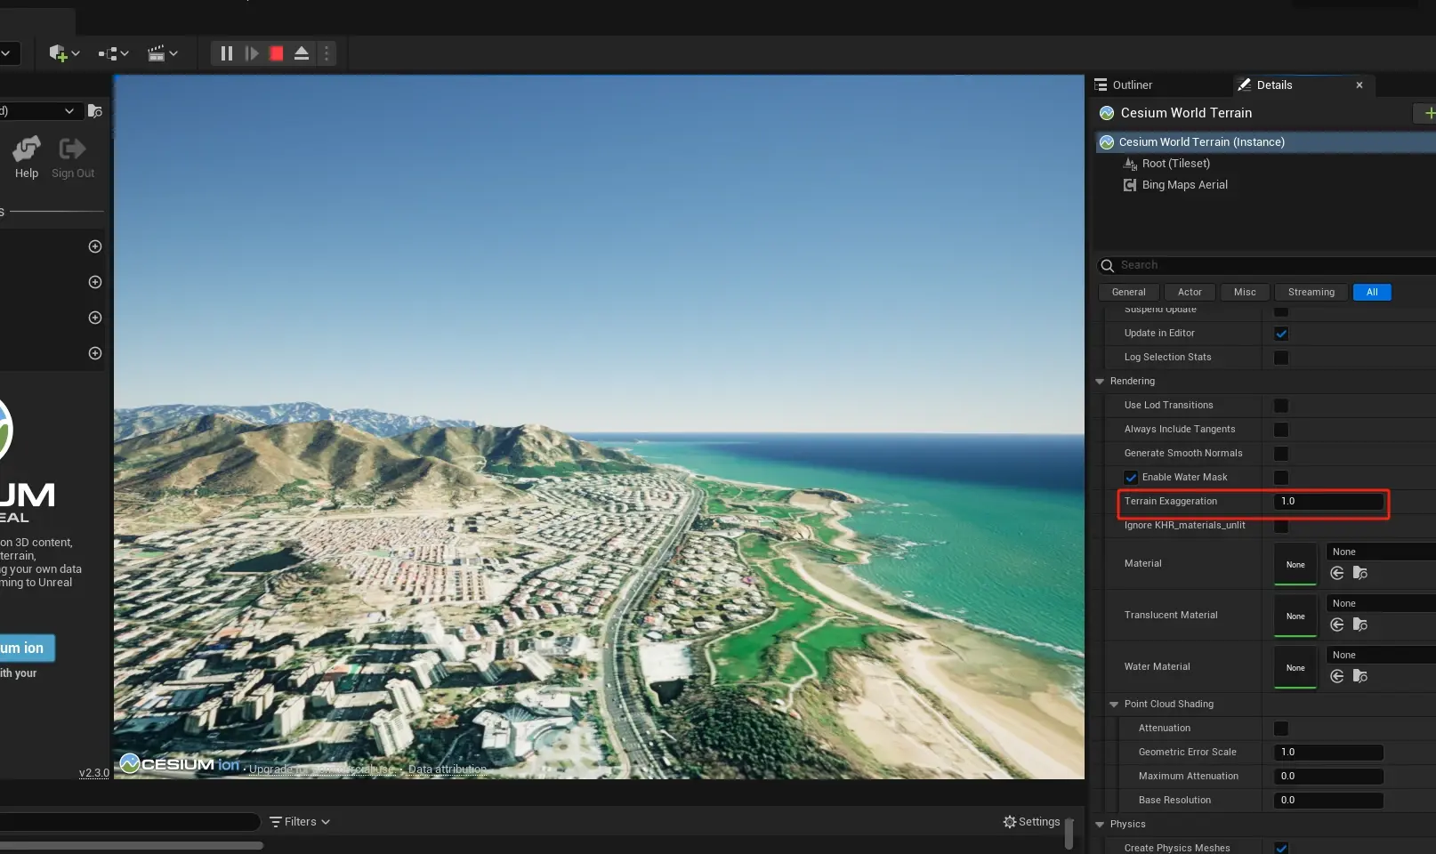Pause the running simulation
1436x854 pixels.
(x=226, y=53)
